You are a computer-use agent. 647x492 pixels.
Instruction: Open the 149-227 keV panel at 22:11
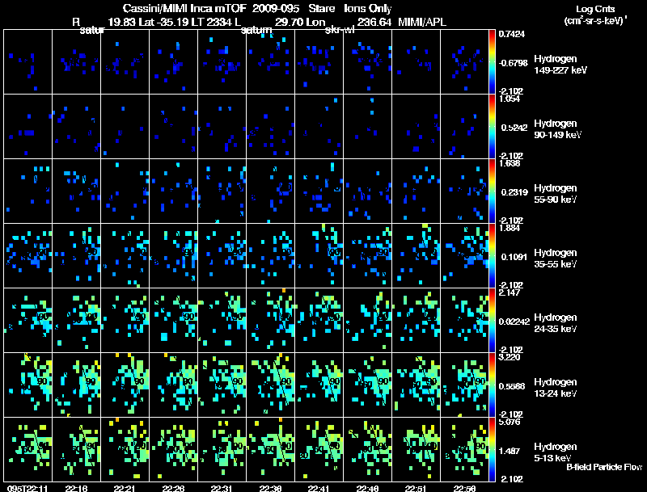[28, 62]
